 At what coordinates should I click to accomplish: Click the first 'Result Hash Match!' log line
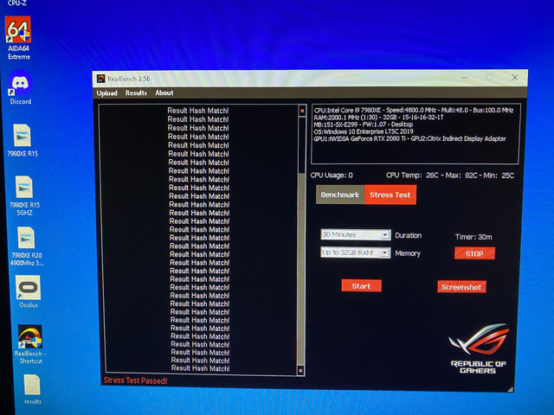198,111
